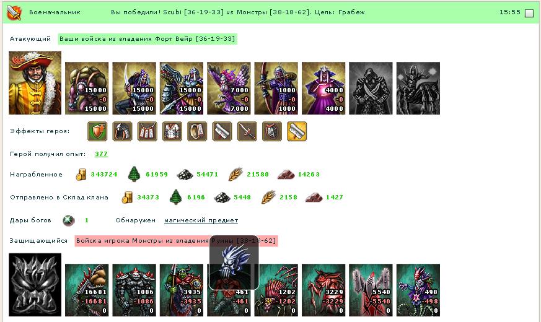The height and width of the screenshot is (322, 541).
Task: Click the shield defense-boost hero effect icon
Action: pyautogui.click(x=97, y=131)
